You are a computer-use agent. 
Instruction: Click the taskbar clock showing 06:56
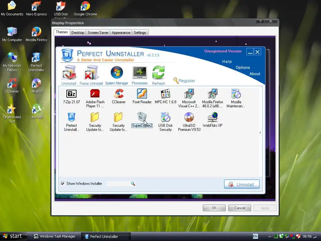(x=310, y=237)
